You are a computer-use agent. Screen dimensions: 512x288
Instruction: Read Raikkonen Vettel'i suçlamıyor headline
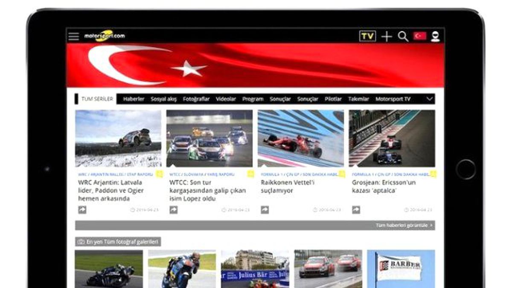pyautogui.click(x=288, y=186)
